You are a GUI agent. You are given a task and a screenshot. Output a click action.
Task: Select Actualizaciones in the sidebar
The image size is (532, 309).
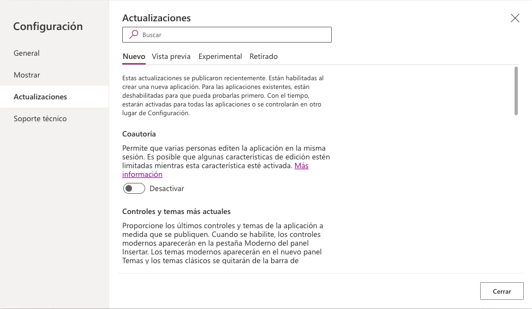(40, 97)
